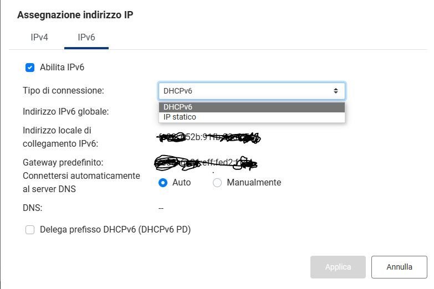The height and width of the screenshot is (289, 434).
Task: Select the Manualmente radio button
Action: point(217,183)
